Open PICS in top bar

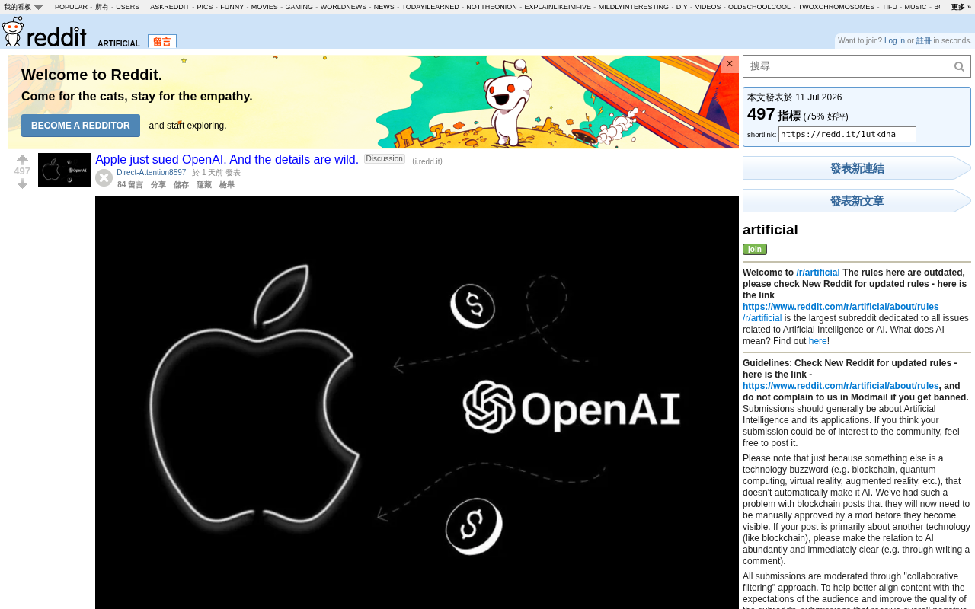pyautogui.click(x=205, y=7)
